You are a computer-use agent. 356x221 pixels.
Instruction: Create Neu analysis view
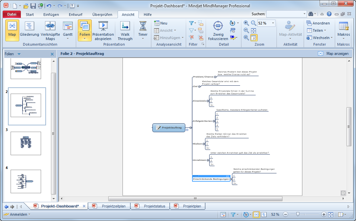tap(161, 23)
